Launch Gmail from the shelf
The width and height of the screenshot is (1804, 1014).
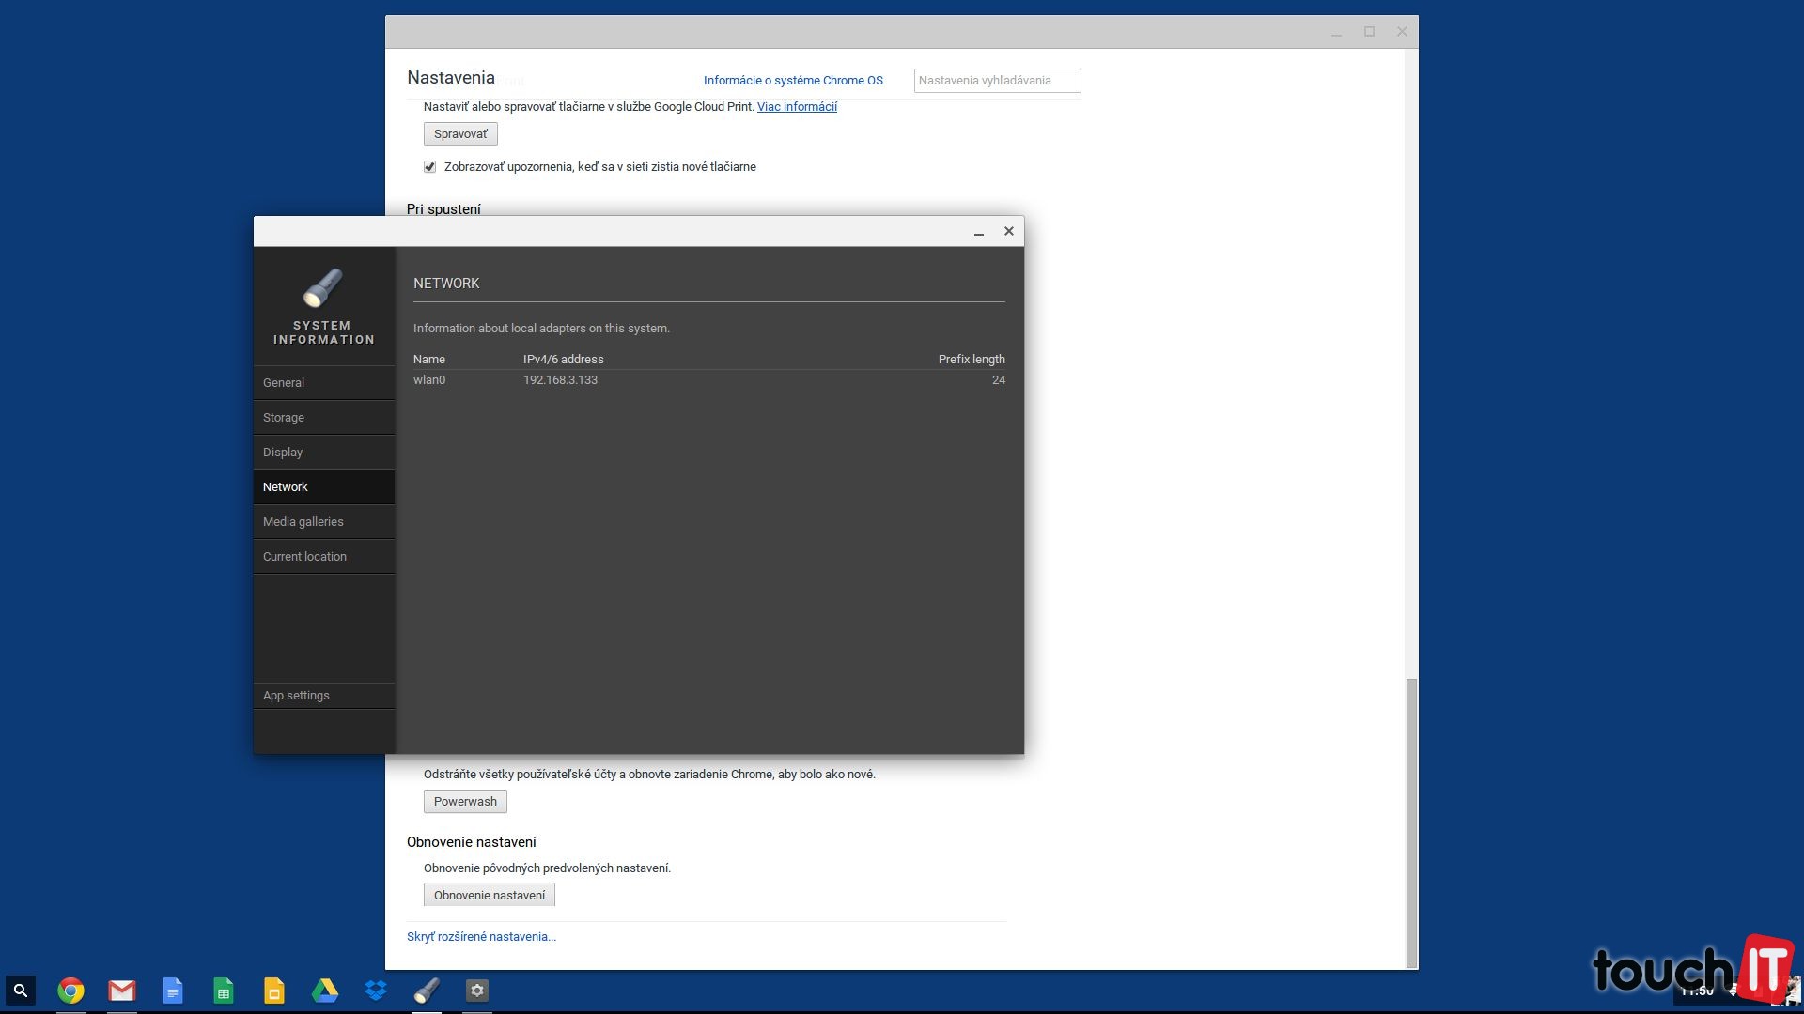click(121, 991)
